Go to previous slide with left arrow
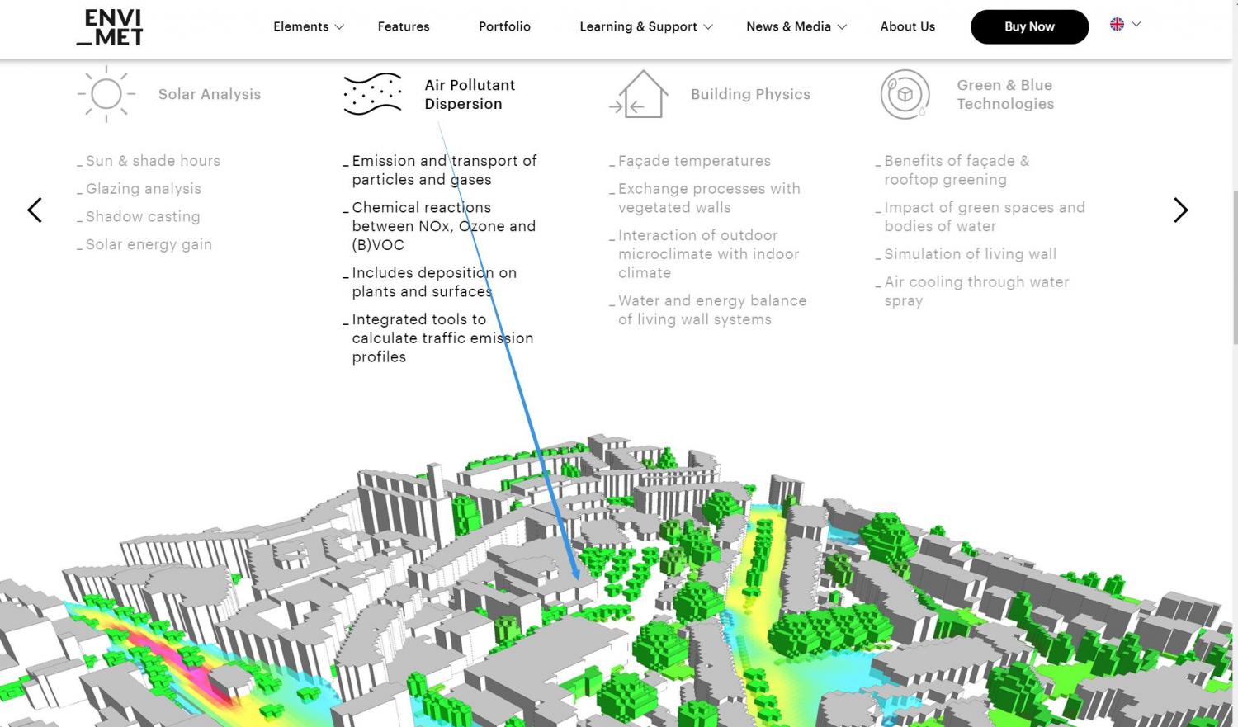1238x727 pixels. pyautogui.click(x=35, y=210)
